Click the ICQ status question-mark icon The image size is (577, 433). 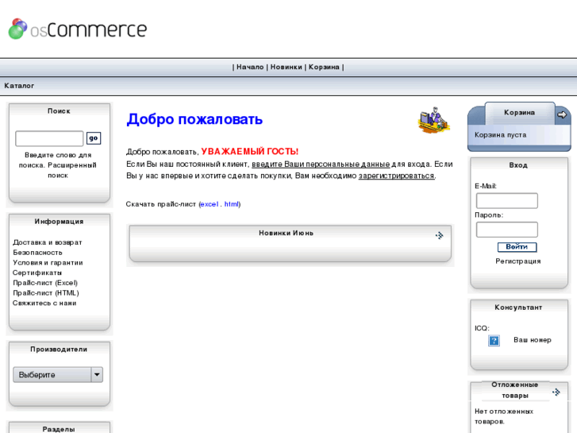click(494, 340)
